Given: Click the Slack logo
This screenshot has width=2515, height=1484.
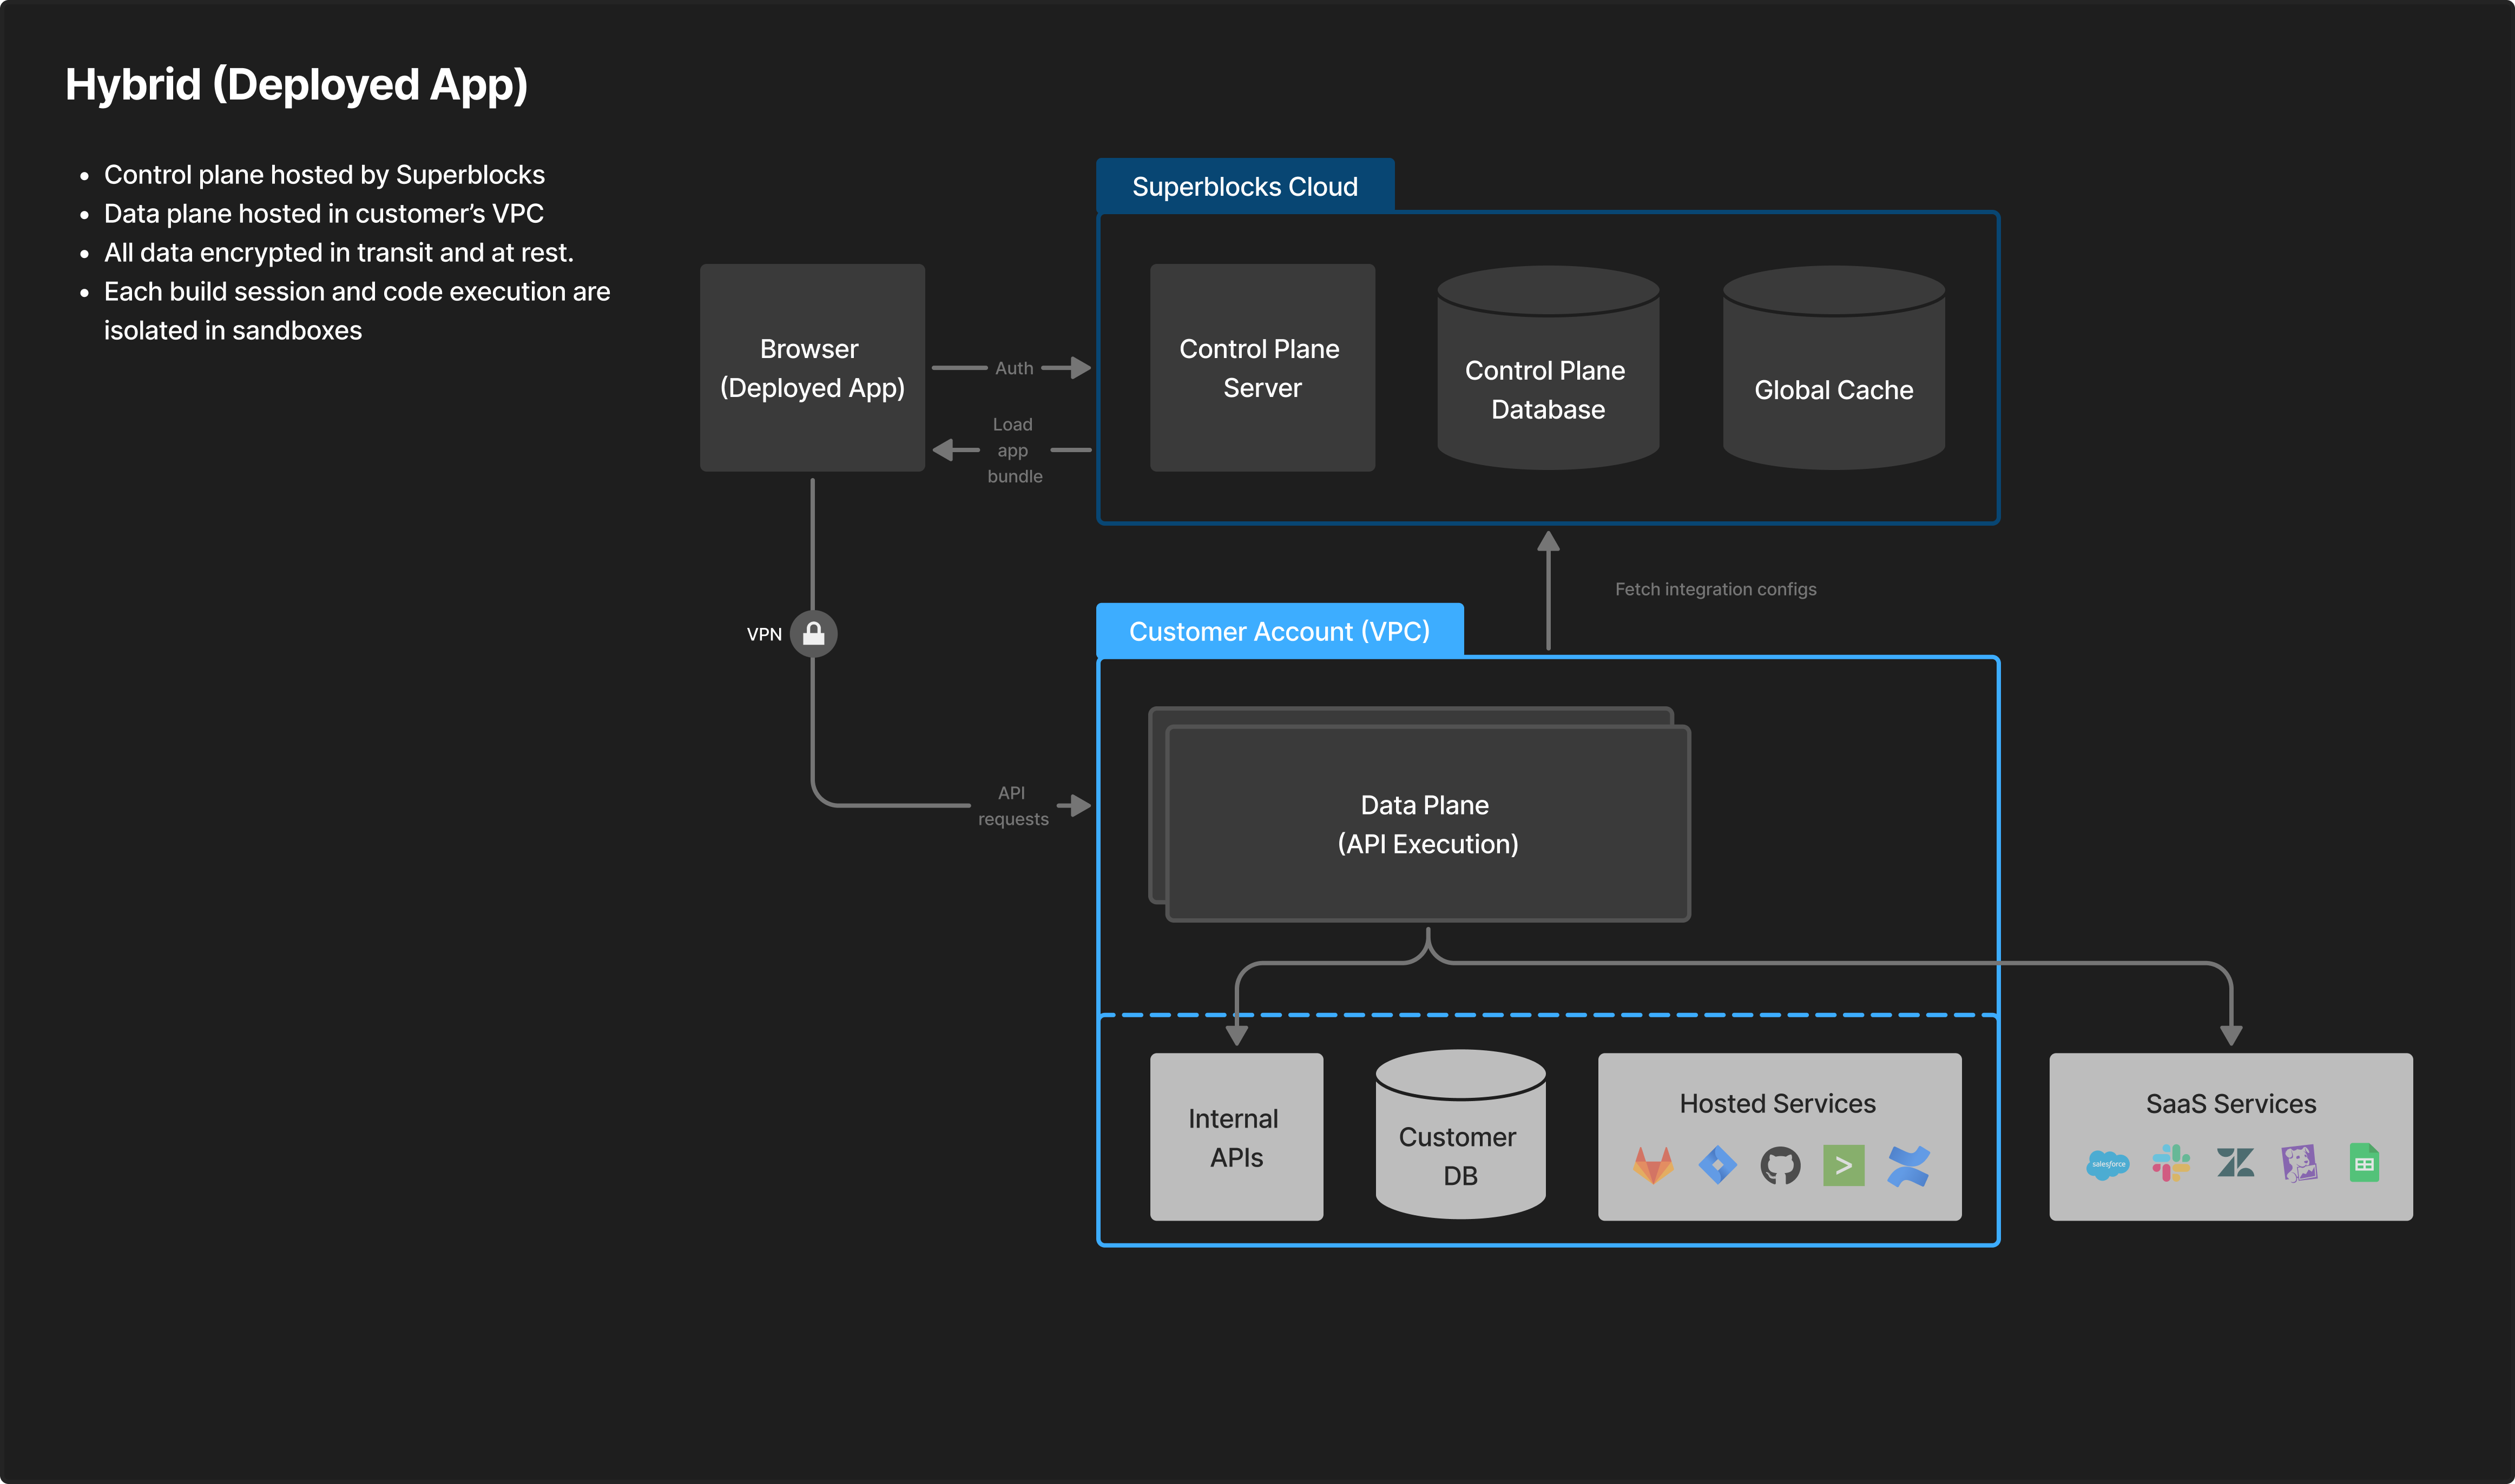Looking at the screenshot, I should pyautogui.click(x=2171, y=1163).
